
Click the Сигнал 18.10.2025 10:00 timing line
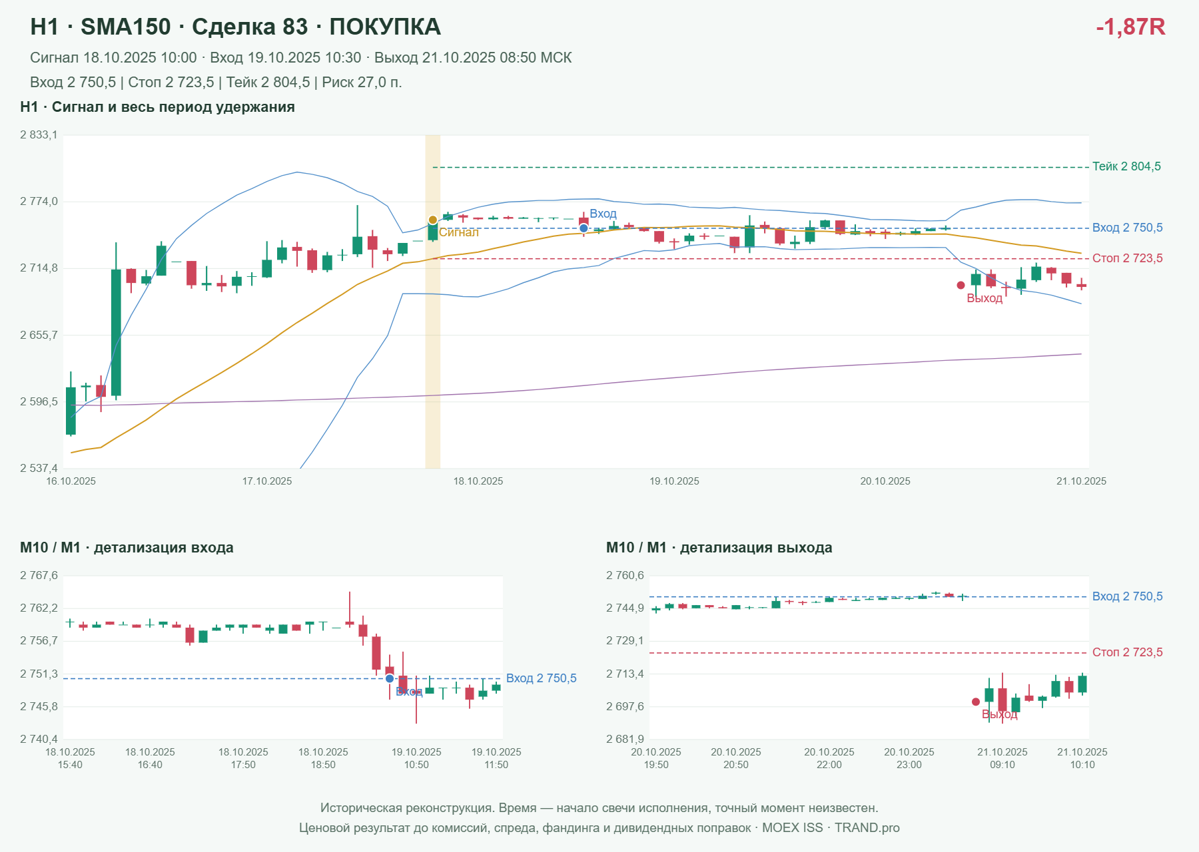tap(301, 58)
